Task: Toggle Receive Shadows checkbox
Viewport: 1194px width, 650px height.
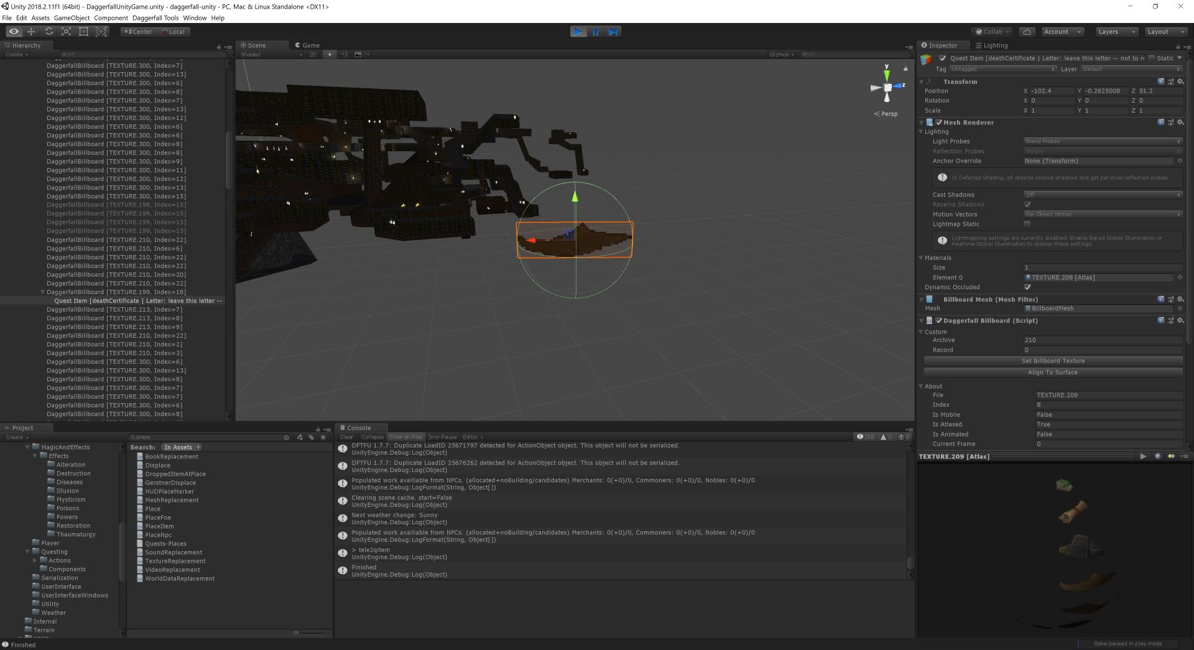Action: pyautogui.click(x=1027, y=205)
